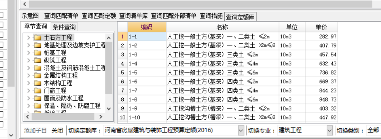The image size is (381, 139).
Task: Expand the 桩基工程 node arrow
Action: 29,53
